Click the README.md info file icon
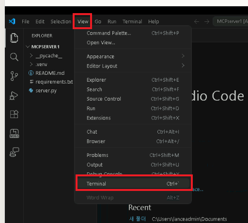248x223 pixels. [x=31, y=73]
